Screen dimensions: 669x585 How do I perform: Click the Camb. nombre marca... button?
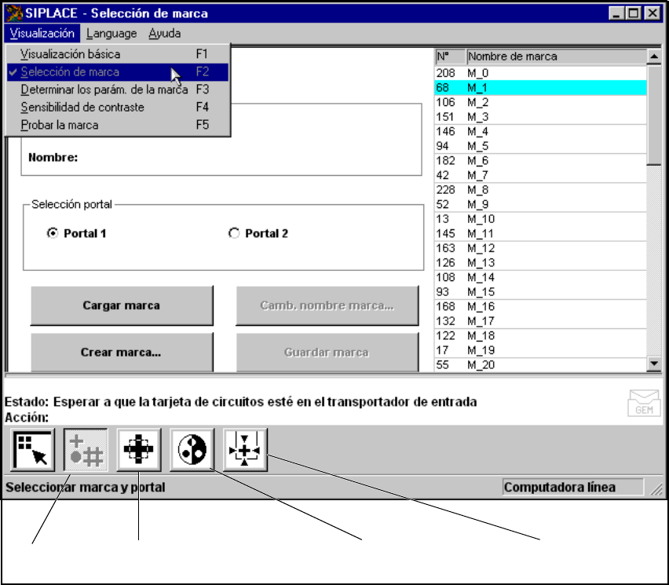point(327,305)
